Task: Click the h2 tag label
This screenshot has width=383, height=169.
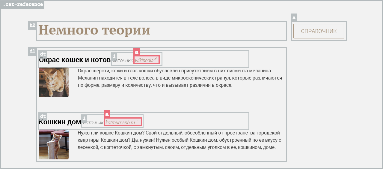Action: point(32,26)
